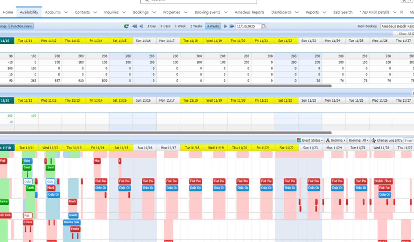This screenshot has width=414, height=242.
Task: Select the 4 Weeks view
Action: pyautogui.click(x=213, y=26)
